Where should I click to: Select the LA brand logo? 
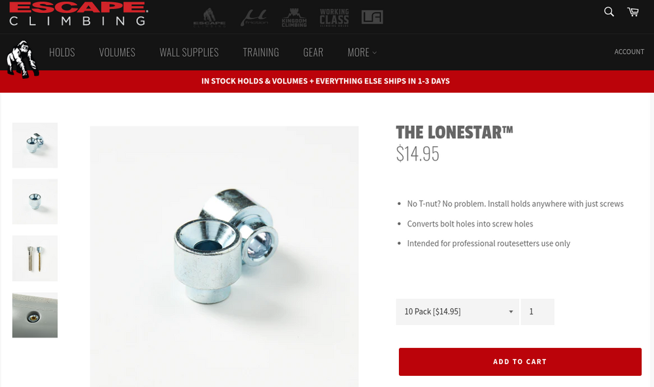point(372,17)
